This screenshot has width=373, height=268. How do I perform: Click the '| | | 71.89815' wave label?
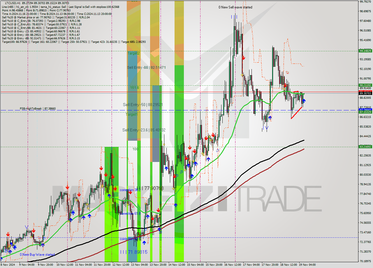point(134,252)
